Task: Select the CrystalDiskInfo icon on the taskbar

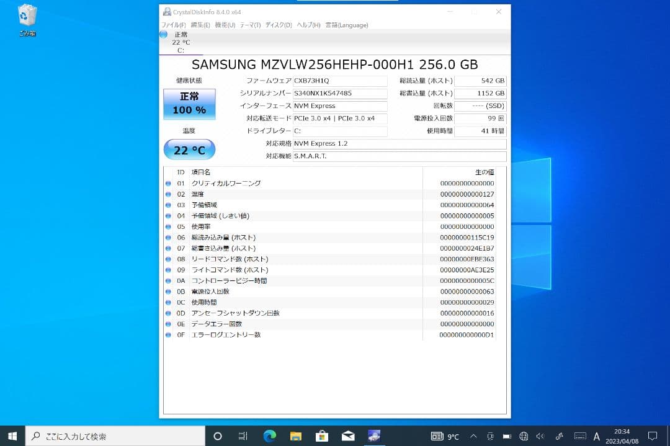Action: [x=374, y=436]
